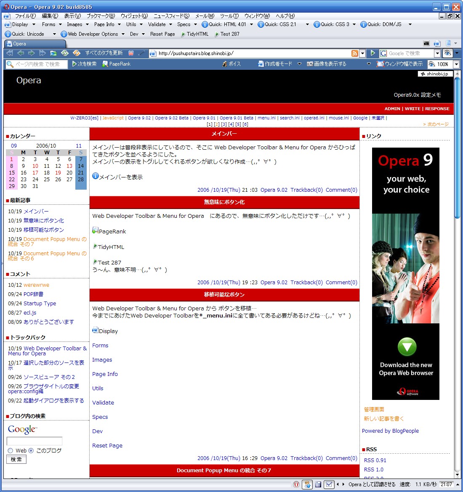The image size is (463, 492).
Task: Toggle 作成者モード author mode button
Action: click(x=275, y=63)
